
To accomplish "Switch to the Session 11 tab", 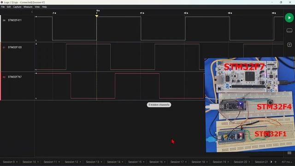I will coord(50,162).
